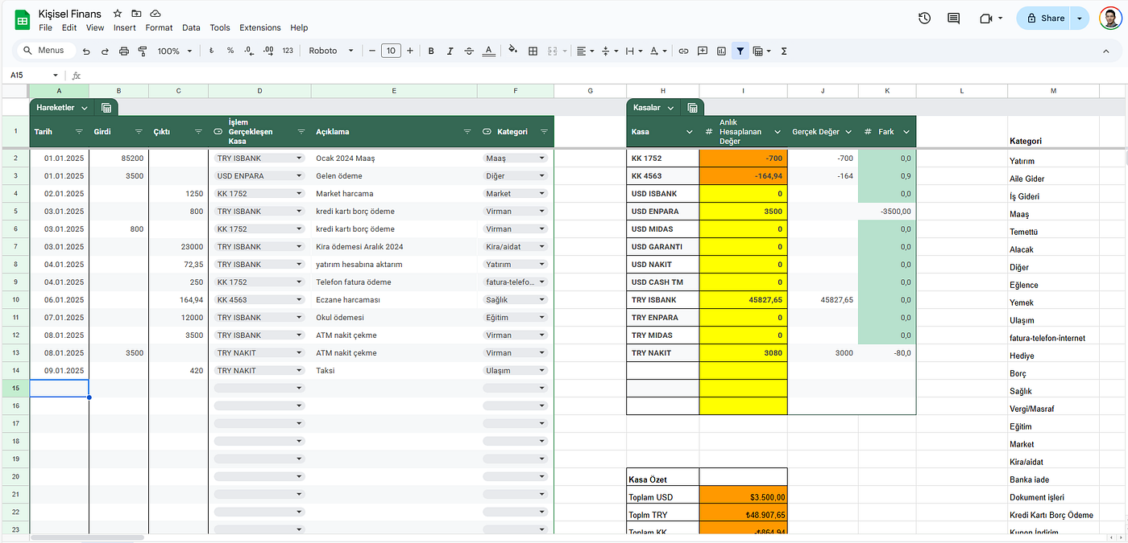Open the Kategori column filter
Screen dimensions: 1128x543
tap(544, 131)
